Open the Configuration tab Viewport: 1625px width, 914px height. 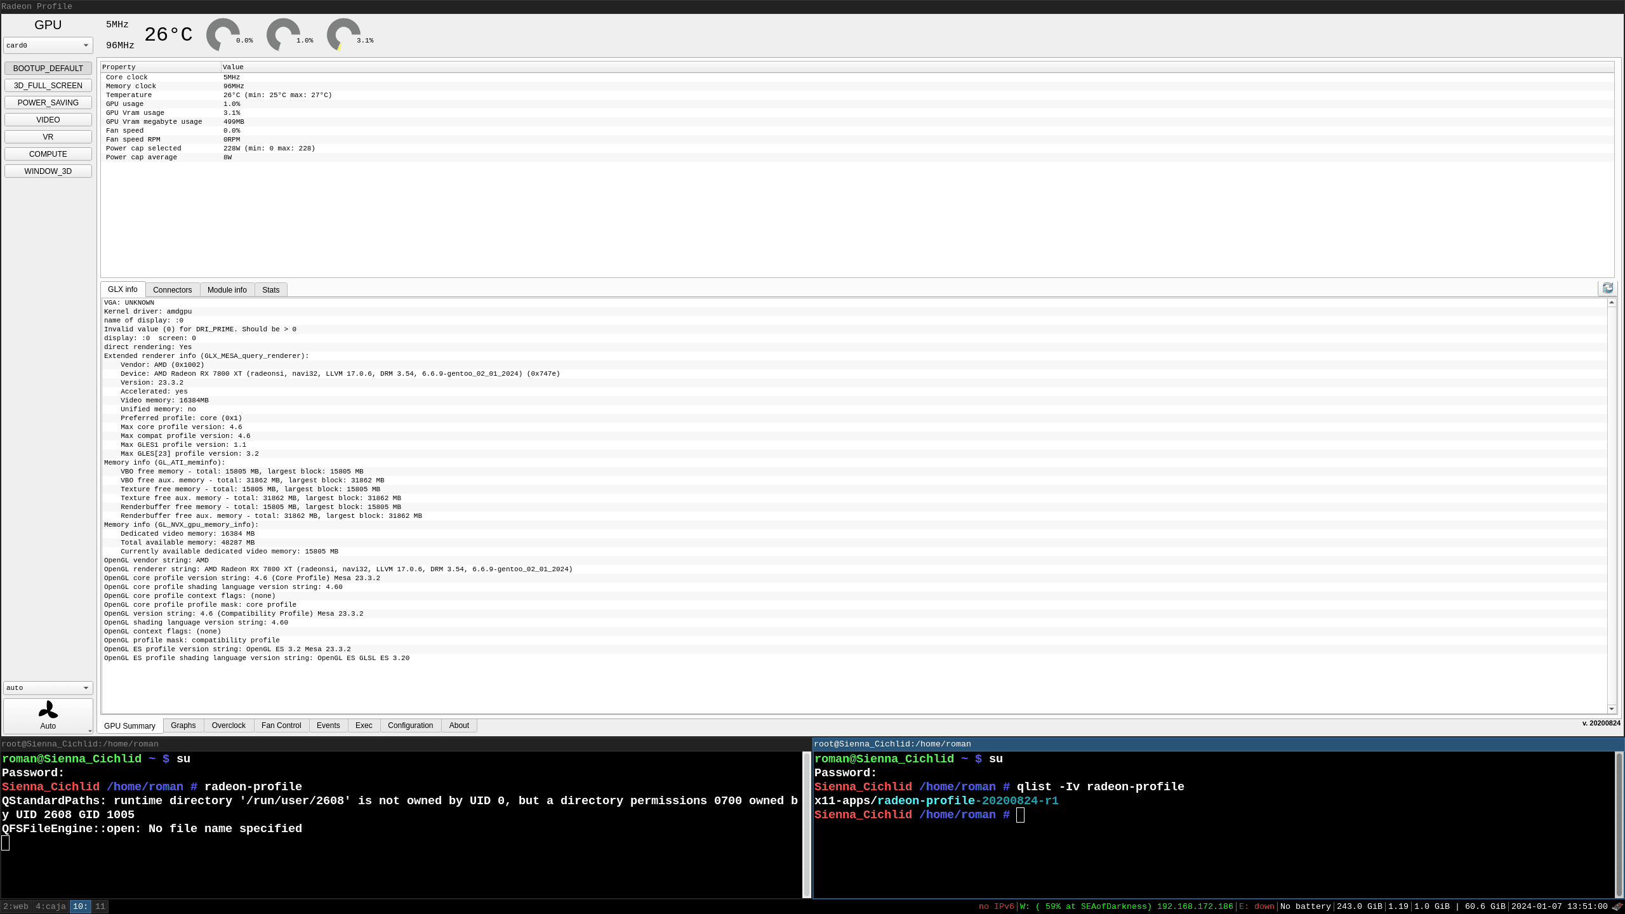coord(410,725)
